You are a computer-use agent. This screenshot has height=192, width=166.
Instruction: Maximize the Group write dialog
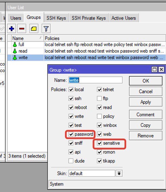point(154,70)
